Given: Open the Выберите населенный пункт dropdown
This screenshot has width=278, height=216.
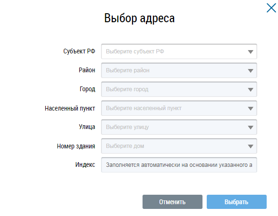Looking at the screenshot, I should (x=179, y=108).
